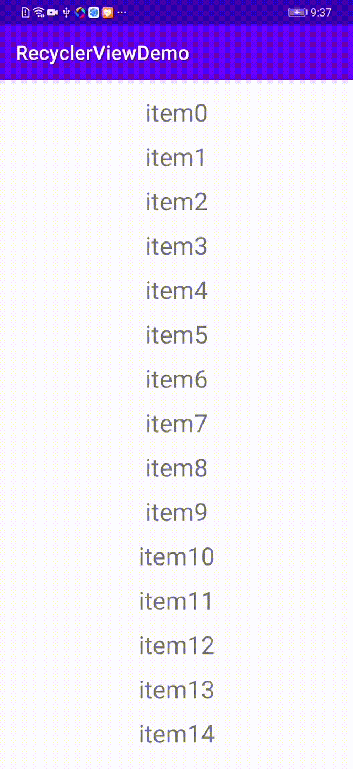
Task: Select item10 in the list
Action: coord(176,557)
